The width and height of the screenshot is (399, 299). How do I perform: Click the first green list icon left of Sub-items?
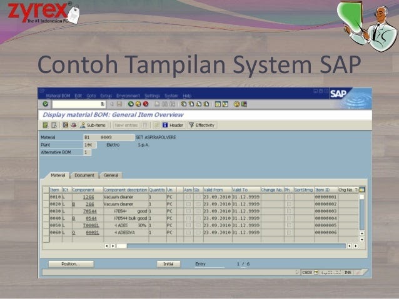46,125
